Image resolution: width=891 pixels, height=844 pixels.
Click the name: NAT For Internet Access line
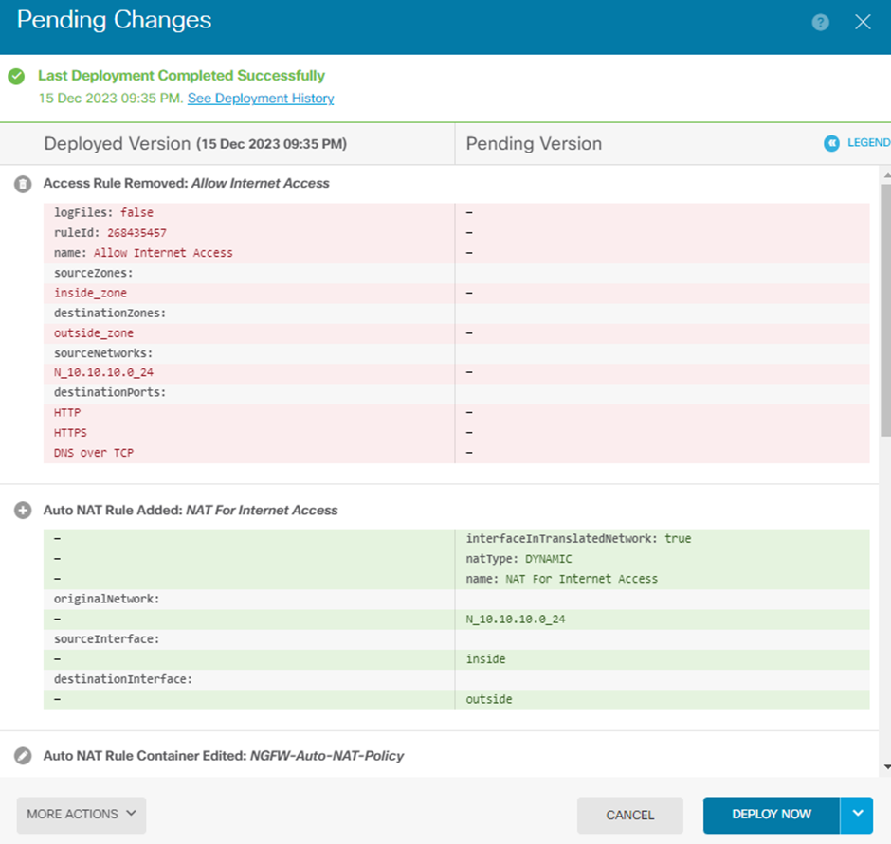562,579
